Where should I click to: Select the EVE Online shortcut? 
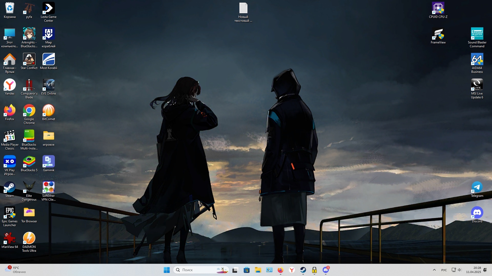48,87
